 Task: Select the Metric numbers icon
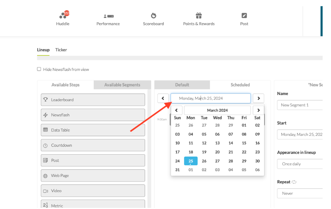point(45,205)
